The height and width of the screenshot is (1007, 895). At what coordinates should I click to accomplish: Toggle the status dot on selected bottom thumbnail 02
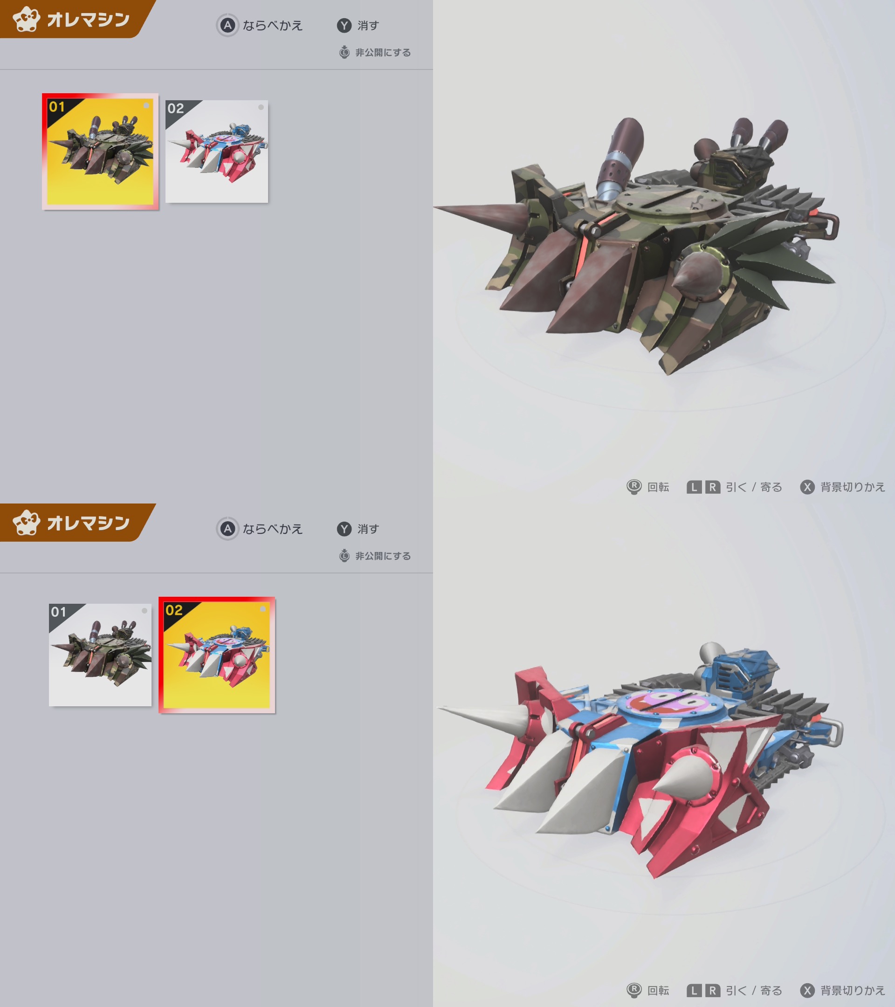[x=263, y=609]
